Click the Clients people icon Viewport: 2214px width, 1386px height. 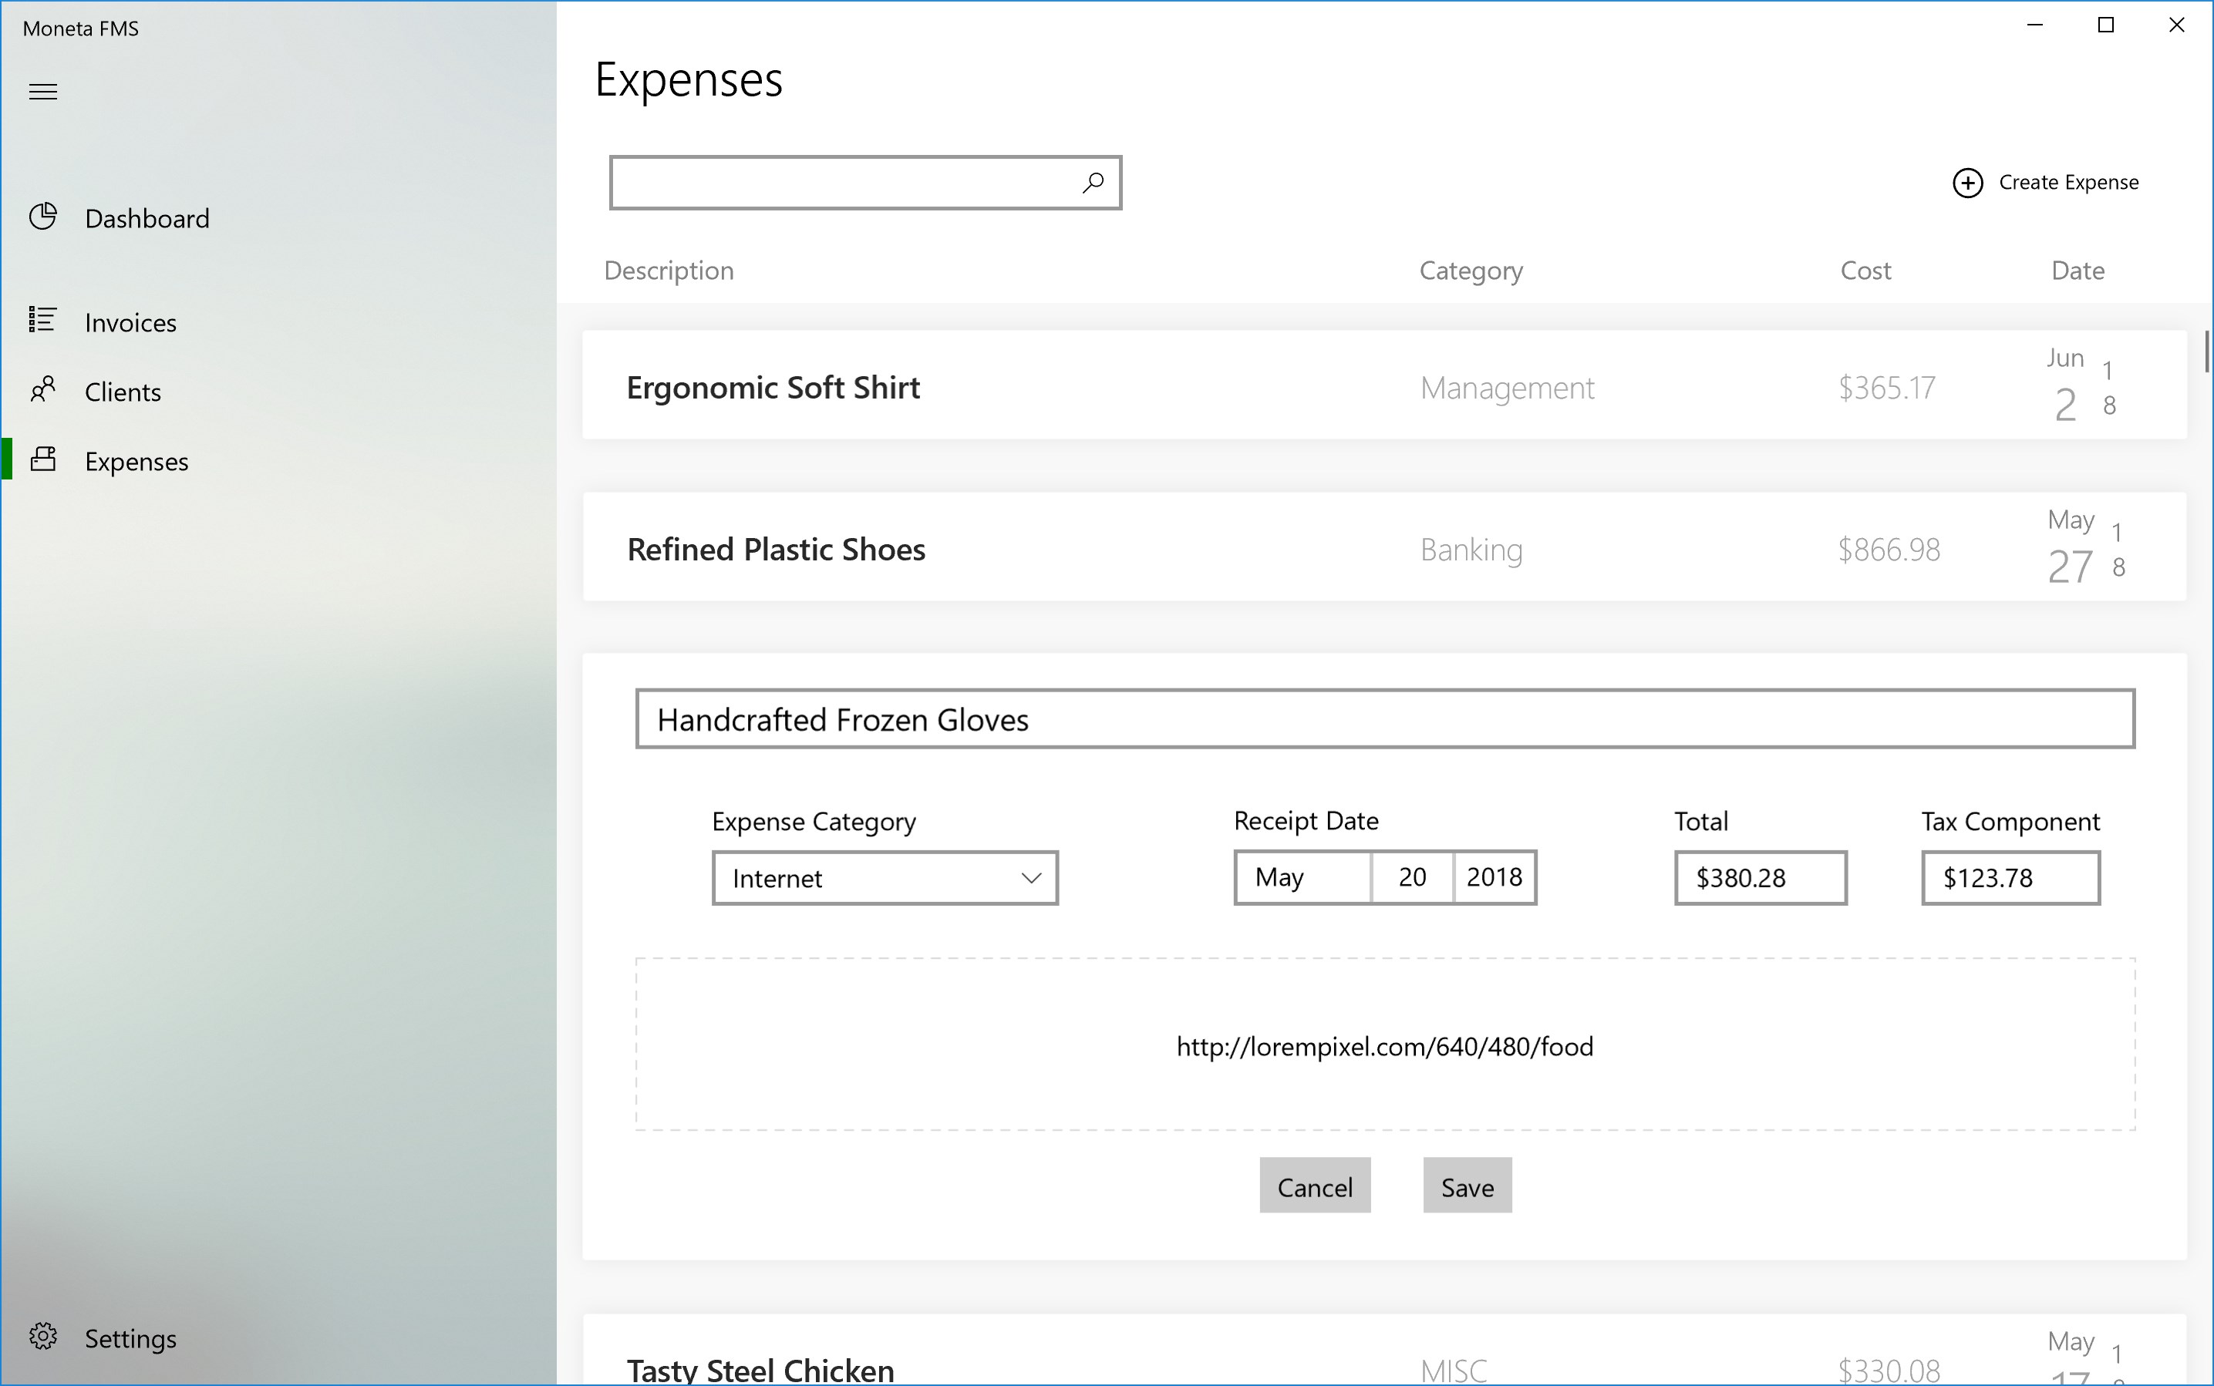click(x=43, y=389)
